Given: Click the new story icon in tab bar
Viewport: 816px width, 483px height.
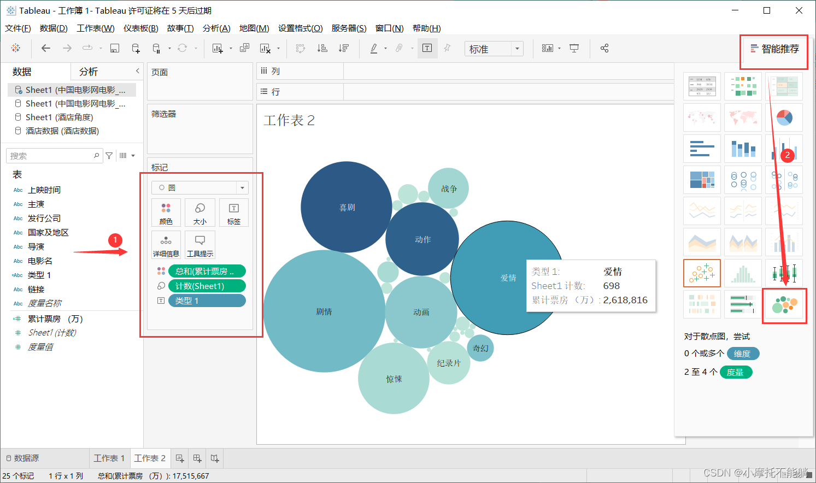Looking at the screenshot, I should [x=215, y=458].
